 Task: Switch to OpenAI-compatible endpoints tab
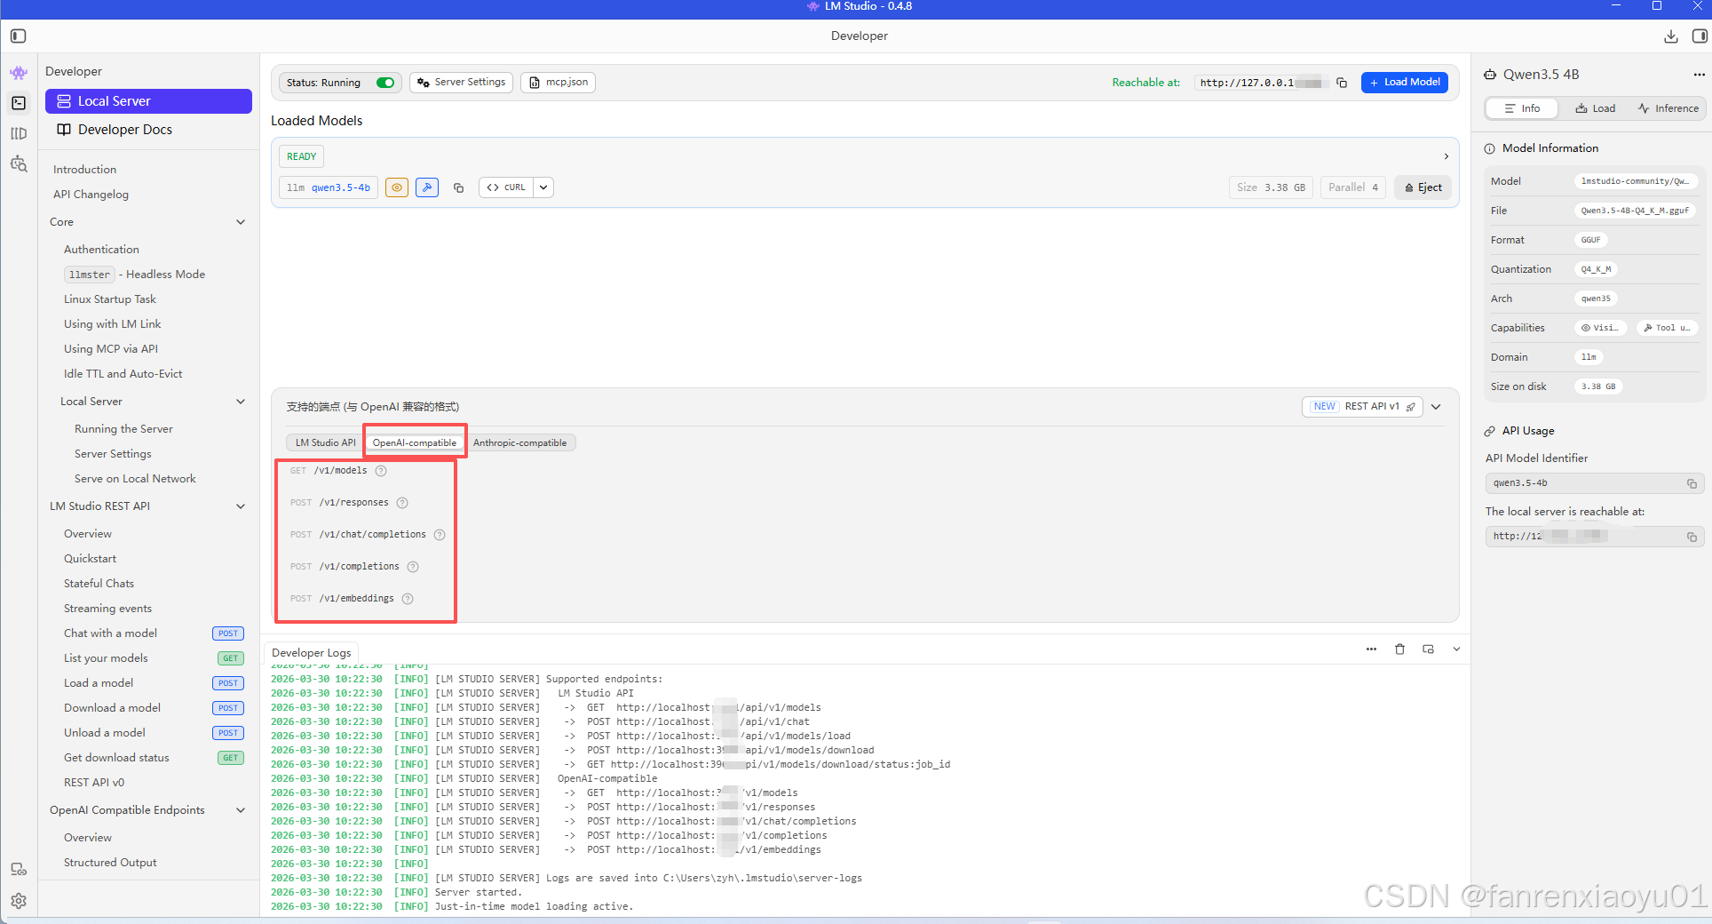[415, 442]
